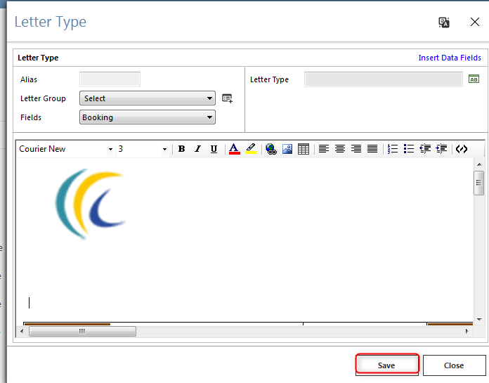The width and height of the screenshot is (489, 383).
Task: Click the Letter Type text field
Action: 384,79
